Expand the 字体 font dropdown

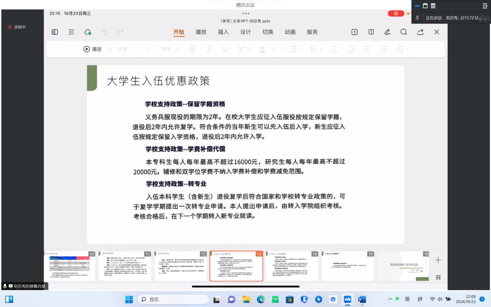point(134,49)
